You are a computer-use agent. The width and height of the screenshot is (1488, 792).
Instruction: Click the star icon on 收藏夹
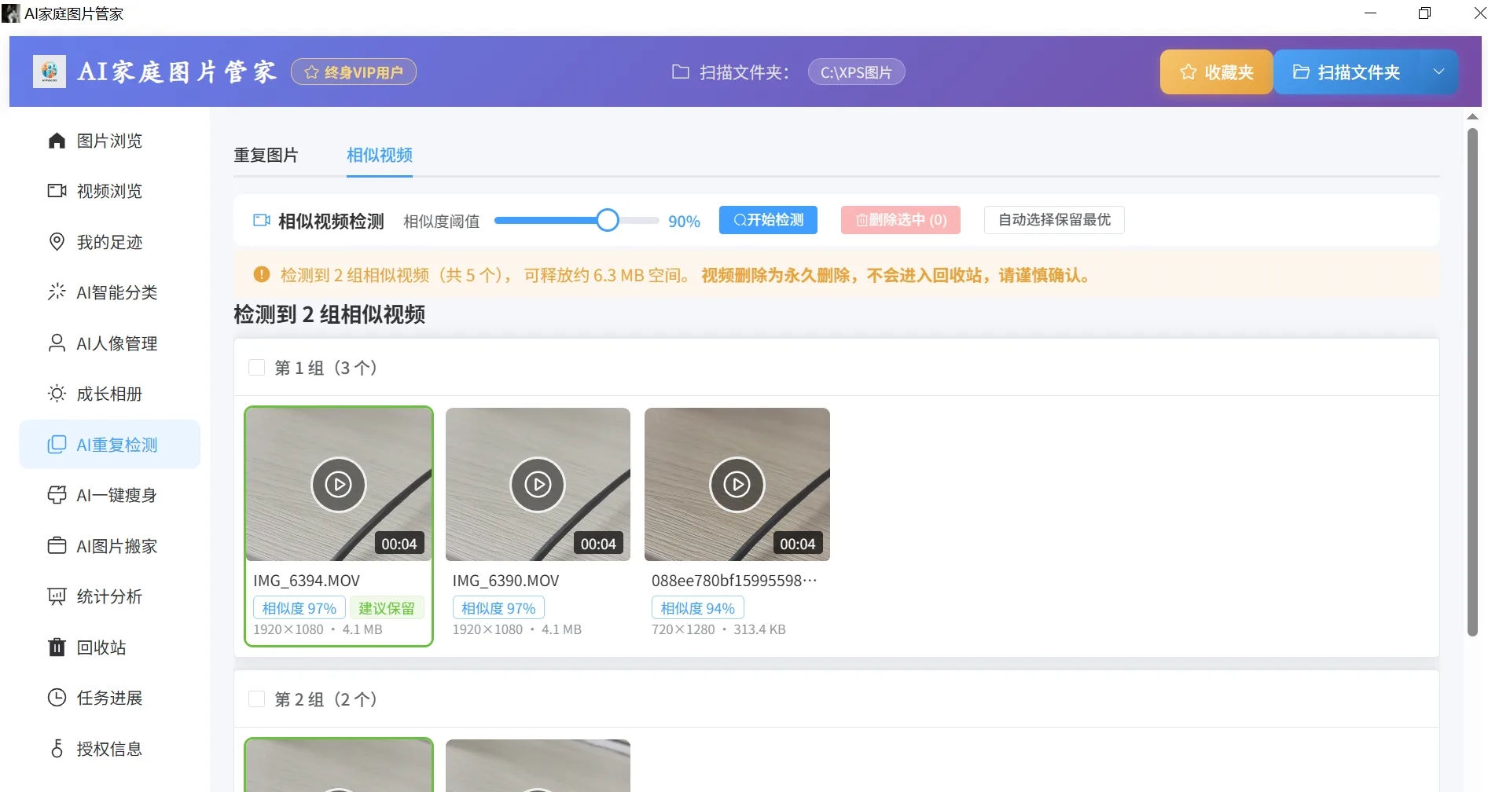[x=1189, y=72]
